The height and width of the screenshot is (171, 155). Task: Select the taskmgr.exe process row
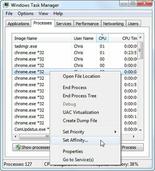click(x=75, y=46)
